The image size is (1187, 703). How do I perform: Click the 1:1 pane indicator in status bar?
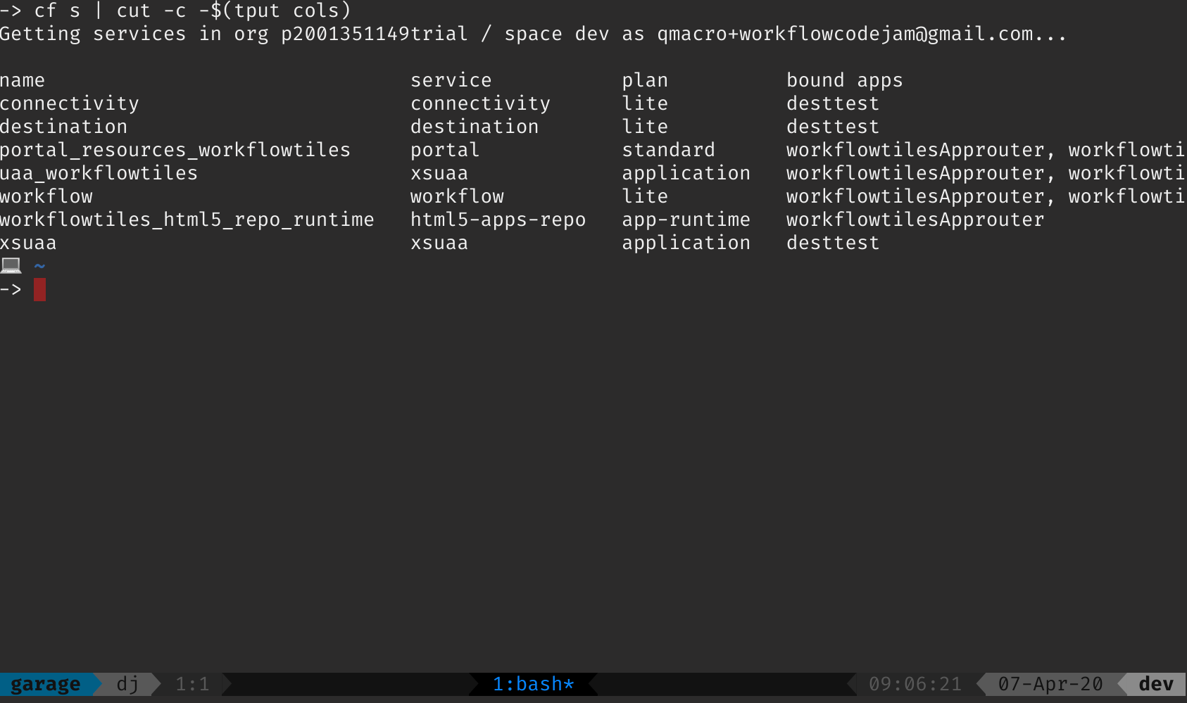(x=192, y=684)
